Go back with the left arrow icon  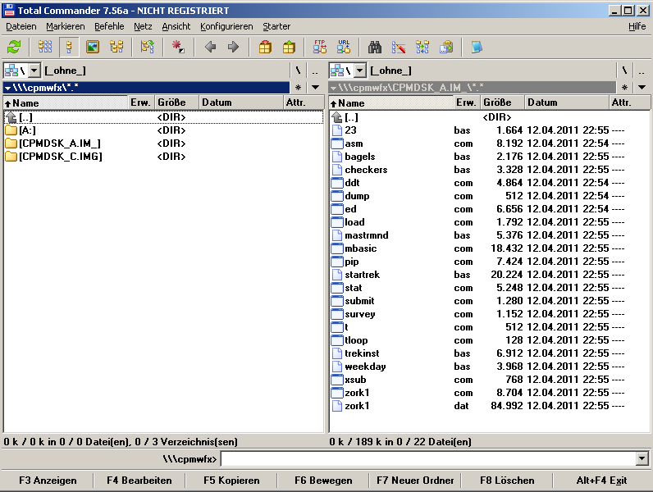(x=210, y=47)
